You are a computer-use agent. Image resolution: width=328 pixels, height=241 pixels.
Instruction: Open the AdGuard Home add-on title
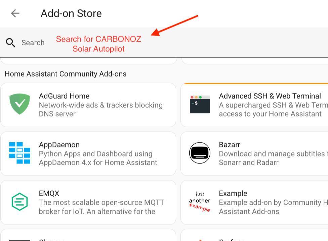click(64, 96)
